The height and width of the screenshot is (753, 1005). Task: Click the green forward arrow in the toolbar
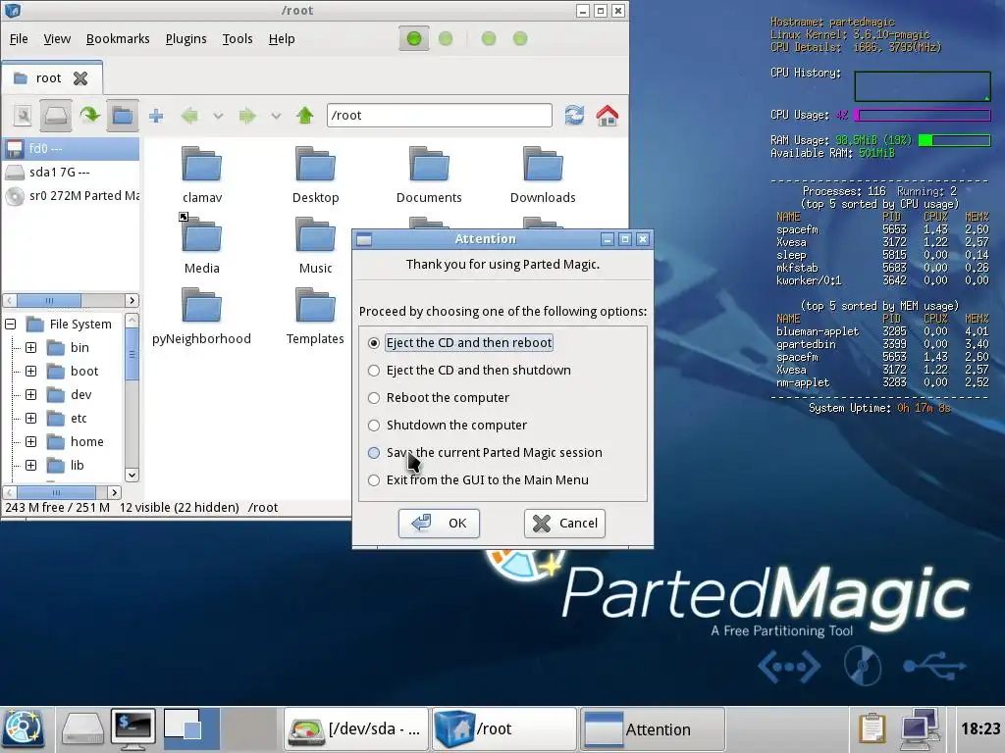click(247, 116)
